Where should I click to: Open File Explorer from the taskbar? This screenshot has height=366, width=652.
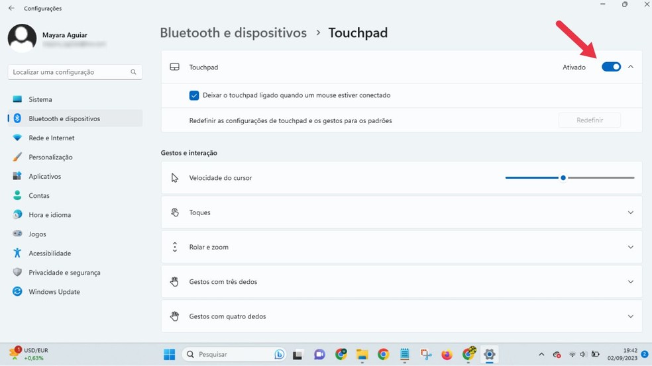(x=362, y=354)
